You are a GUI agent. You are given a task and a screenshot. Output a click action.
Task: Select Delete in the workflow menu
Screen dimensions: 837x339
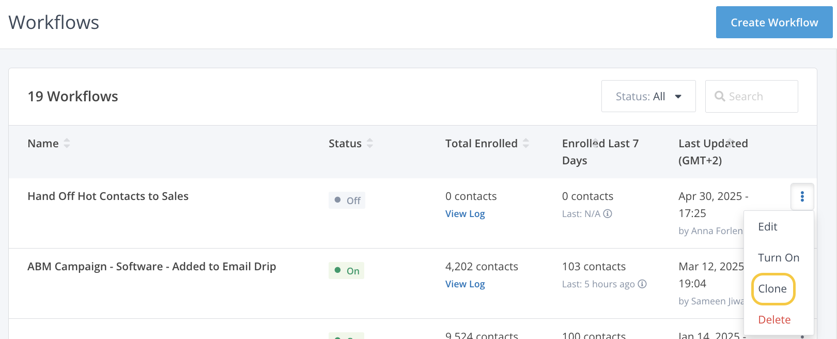click(x=774, y=320)
